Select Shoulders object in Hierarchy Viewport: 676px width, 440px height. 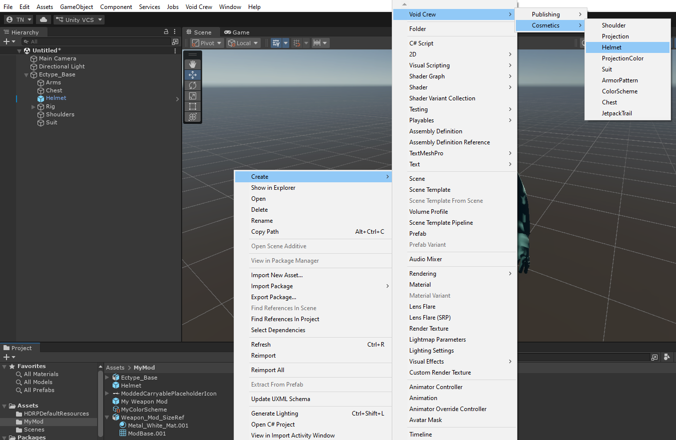60,114
